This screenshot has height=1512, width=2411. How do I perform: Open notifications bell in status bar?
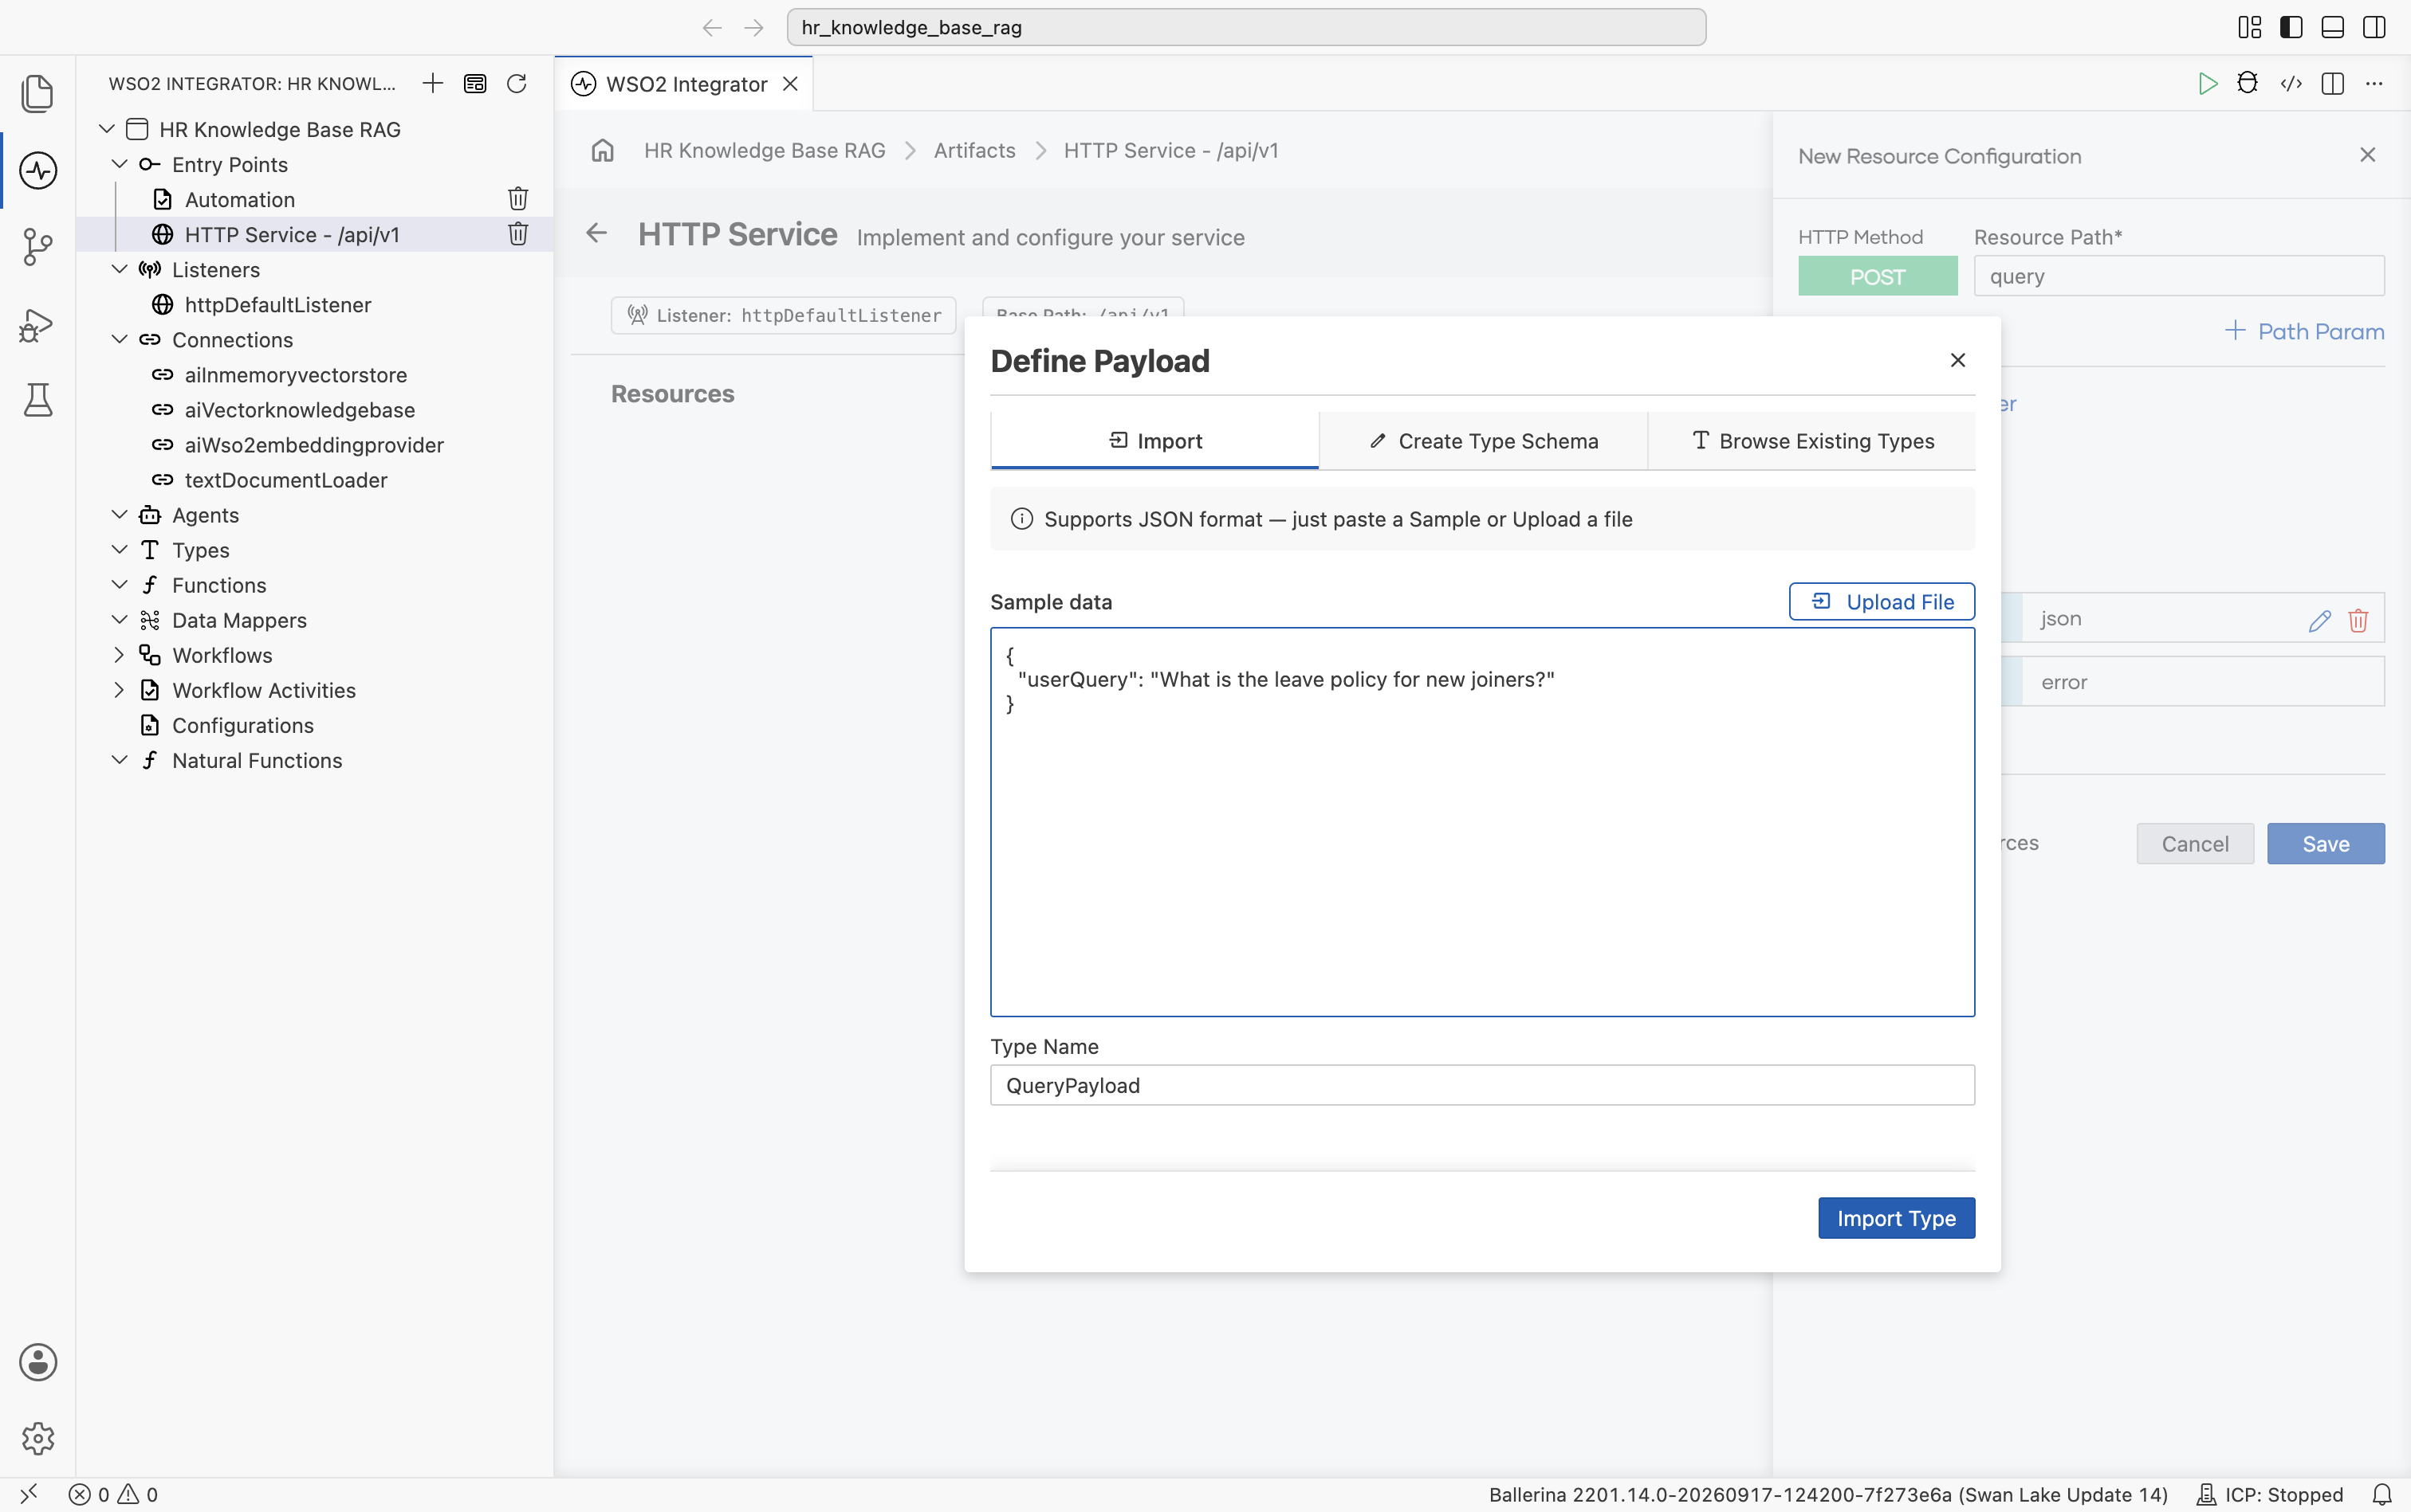click(x=2382, y=1494)
